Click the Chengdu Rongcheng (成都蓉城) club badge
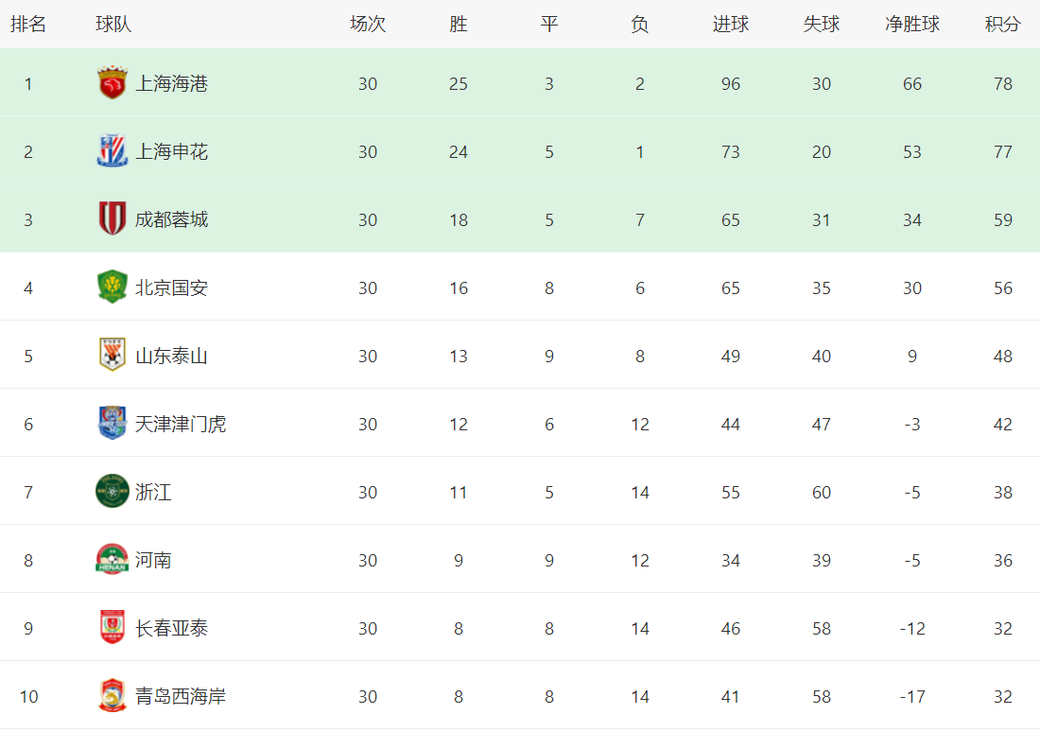Screen dimensions: 1040x732 113,219
